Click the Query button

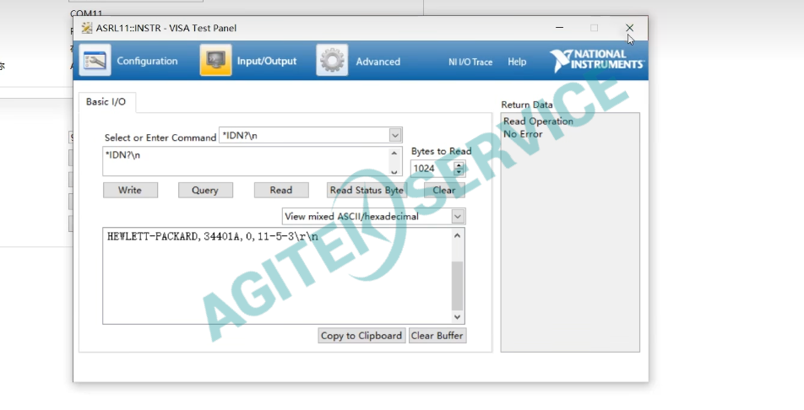pos(205,190)
